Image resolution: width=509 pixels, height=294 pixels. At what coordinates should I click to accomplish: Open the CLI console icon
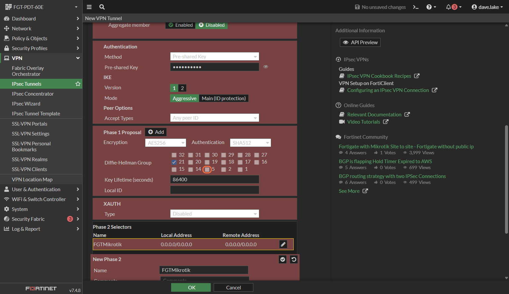point(416,7)
